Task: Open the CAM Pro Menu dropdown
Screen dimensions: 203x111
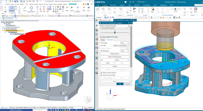Action: (x=99, y=17)
